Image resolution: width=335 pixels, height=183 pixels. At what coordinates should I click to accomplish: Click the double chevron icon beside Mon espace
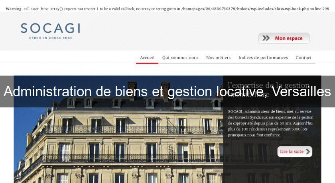(x=266, y=38)
